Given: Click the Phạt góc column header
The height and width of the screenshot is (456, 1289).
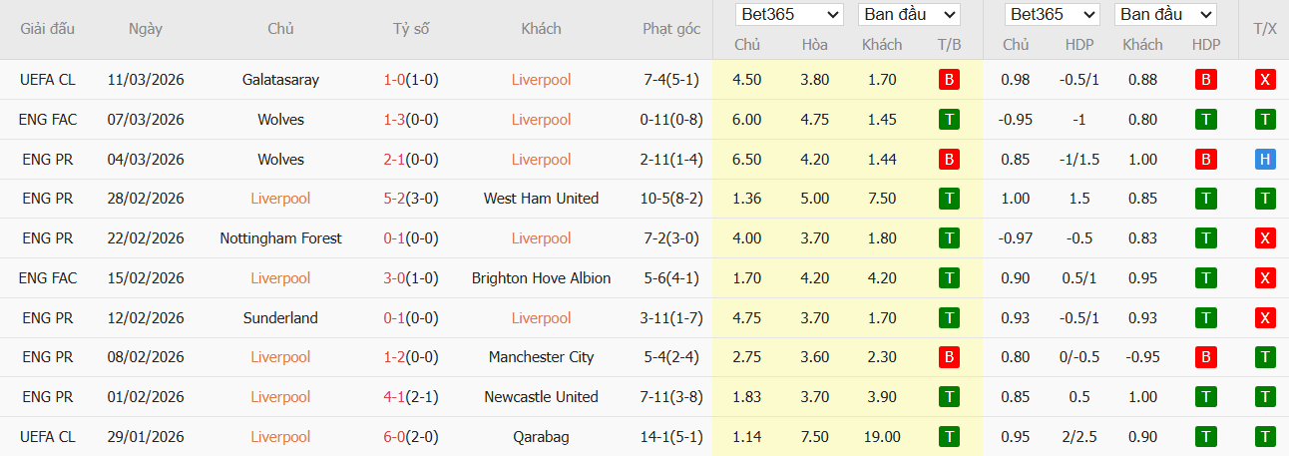Looking at the screenshot, I should (671, 29).
